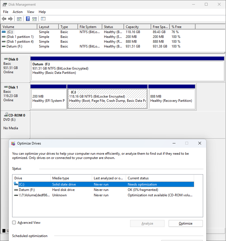Click the Media type column header in Optimize Drives
This screenshot has height=241, width=226.
click(71, 178)
